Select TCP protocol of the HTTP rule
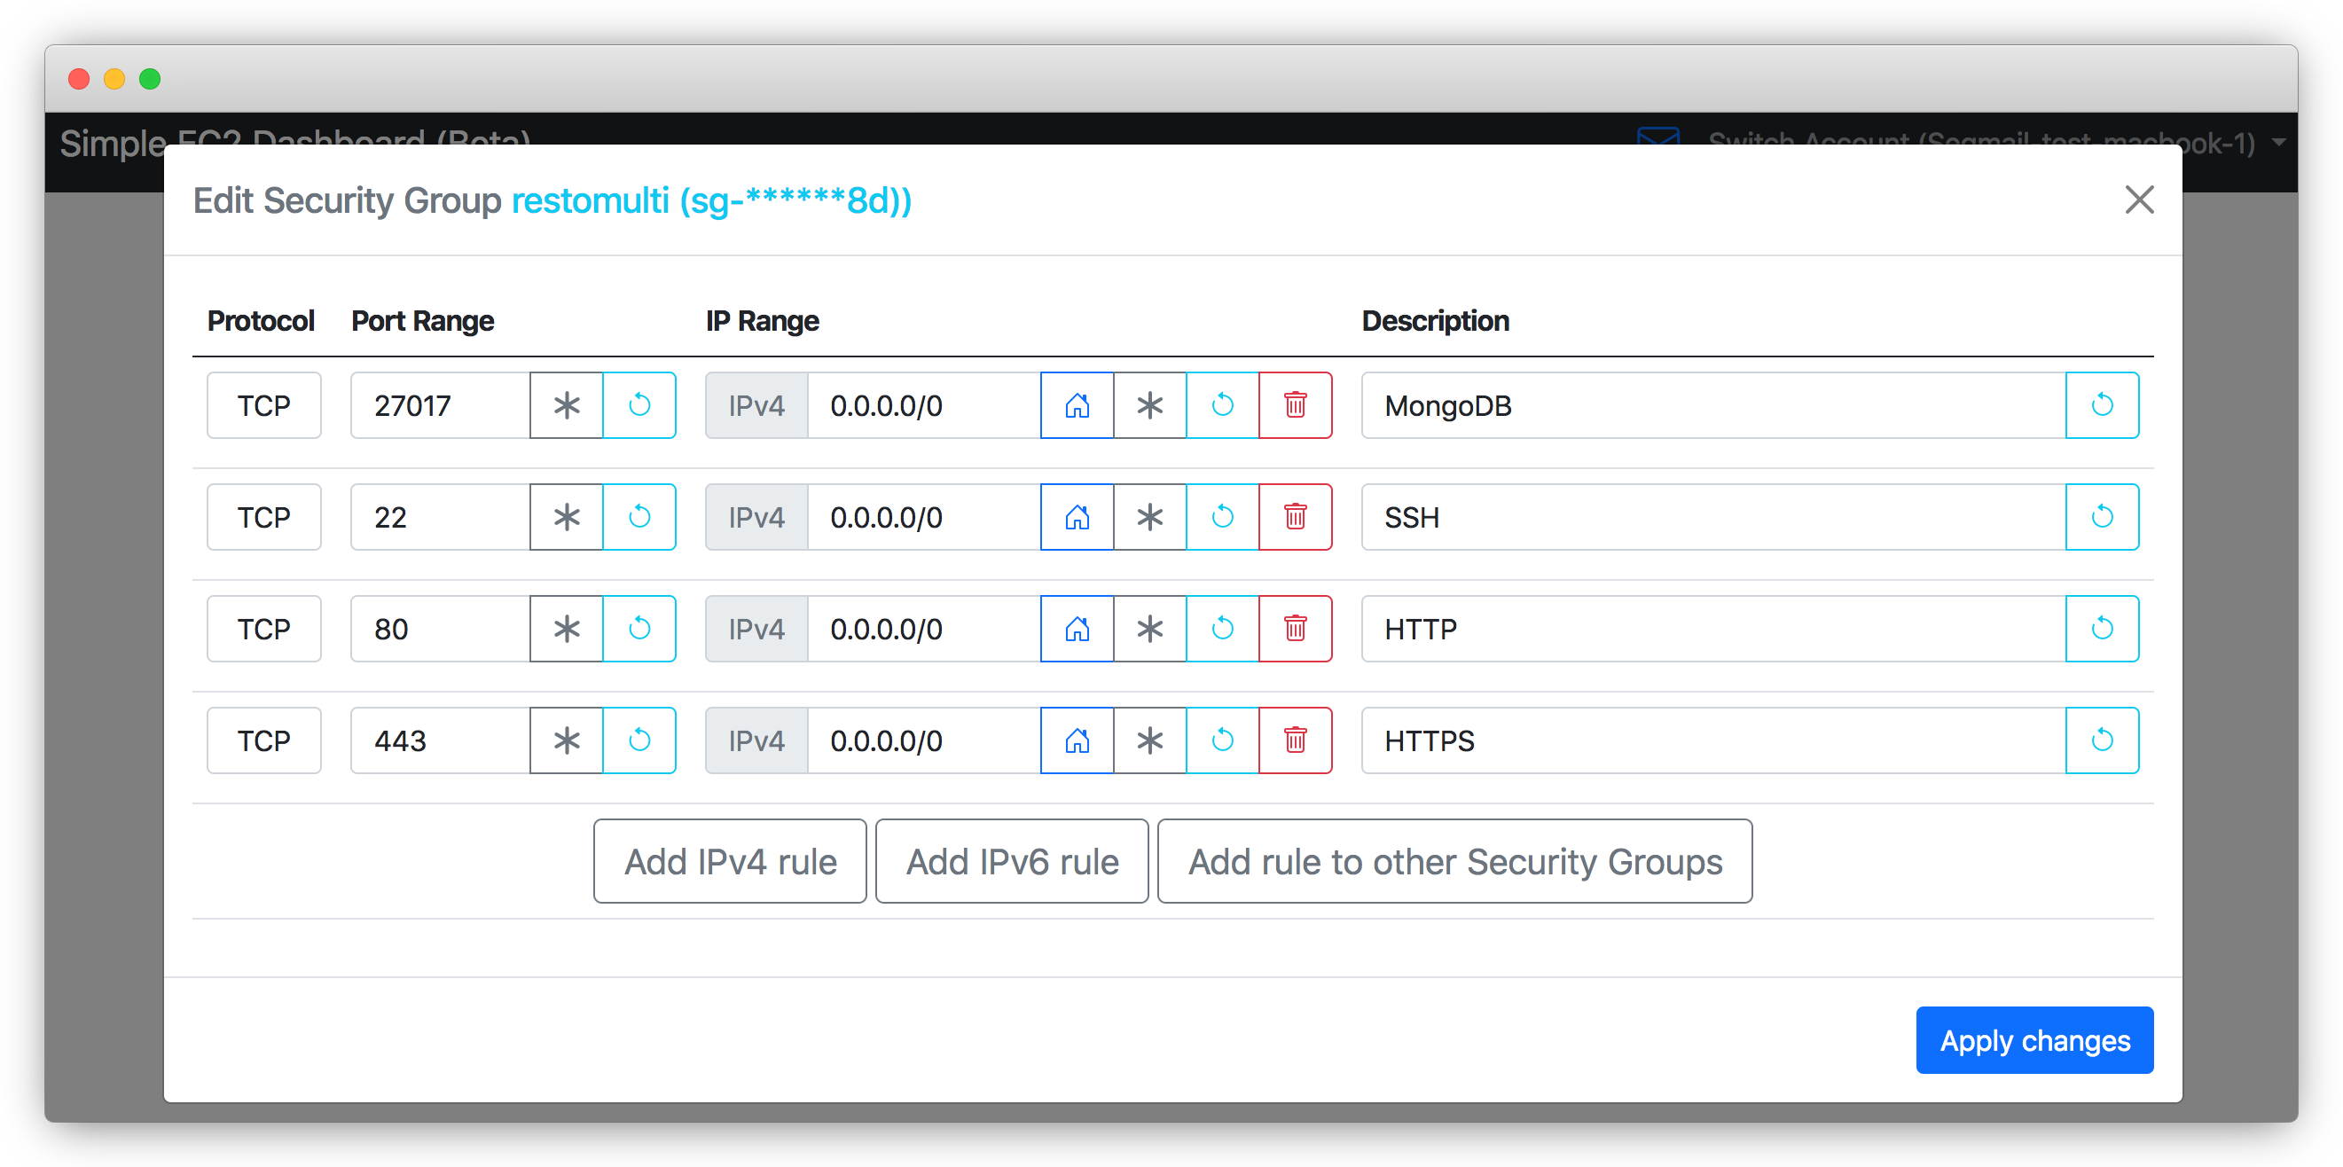Viewport: 2343px width, 1167px height. 263,629
